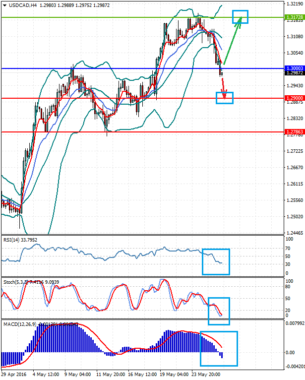Select the black 1.29872 current price tag
The image size is (305, 380).
click(x=295, y=73)
